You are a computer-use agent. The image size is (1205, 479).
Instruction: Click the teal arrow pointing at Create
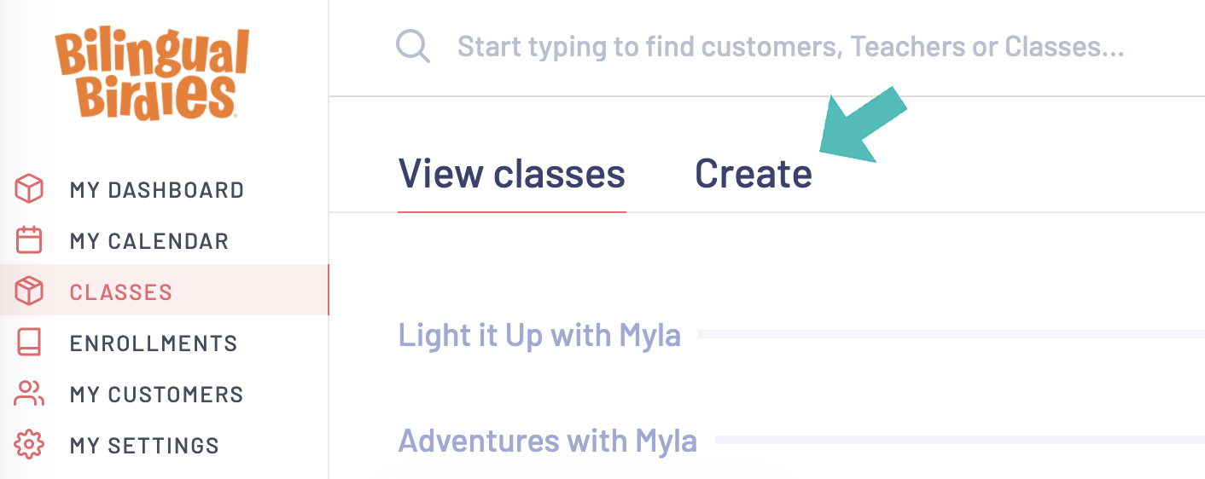862,124
